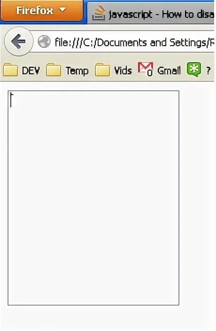216x331 pixels.
Task: Open the Vids bookmarks folder label
Action: (x=123, y=71)
